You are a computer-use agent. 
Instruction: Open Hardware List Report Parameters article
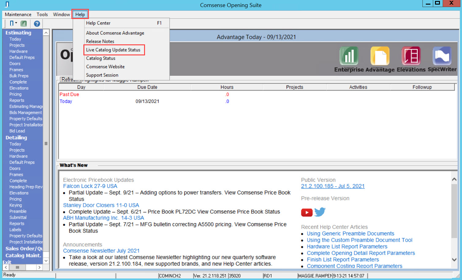tap(347, 247)
